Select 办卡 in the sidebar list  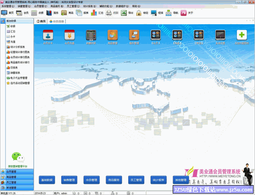11,37
